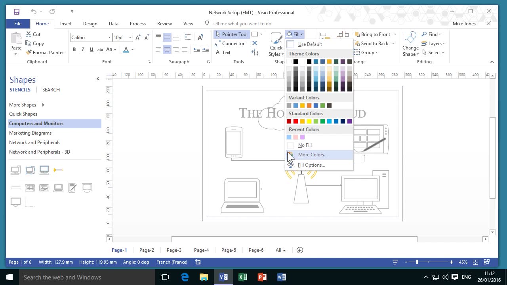
Task: Toggle Underline text formatting
Action: coord(91,49)
